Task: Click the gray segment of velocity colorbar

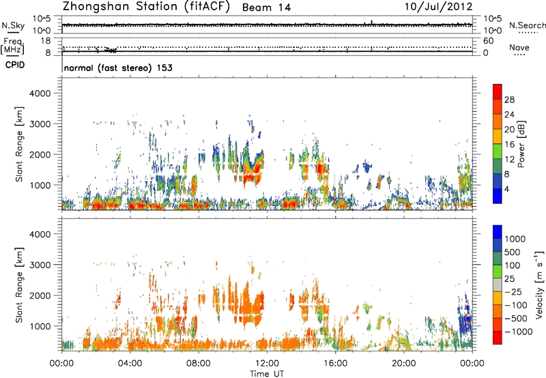Action: tap(498, 285)
